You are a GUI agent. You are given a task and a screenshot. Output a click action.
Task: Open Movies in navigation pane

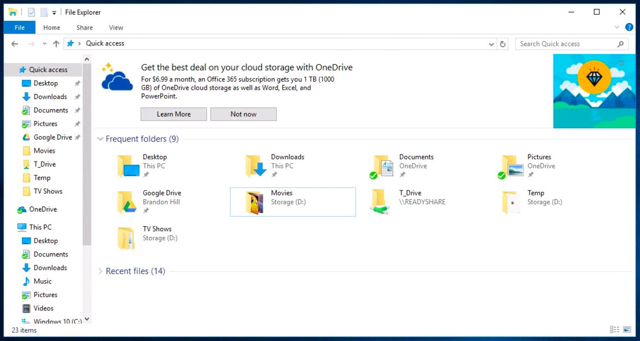[44, 151]
